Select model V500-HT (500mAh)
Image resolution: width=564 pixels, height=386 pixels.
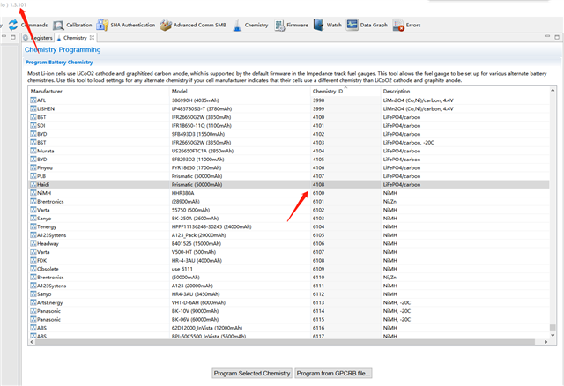[194, 252]
